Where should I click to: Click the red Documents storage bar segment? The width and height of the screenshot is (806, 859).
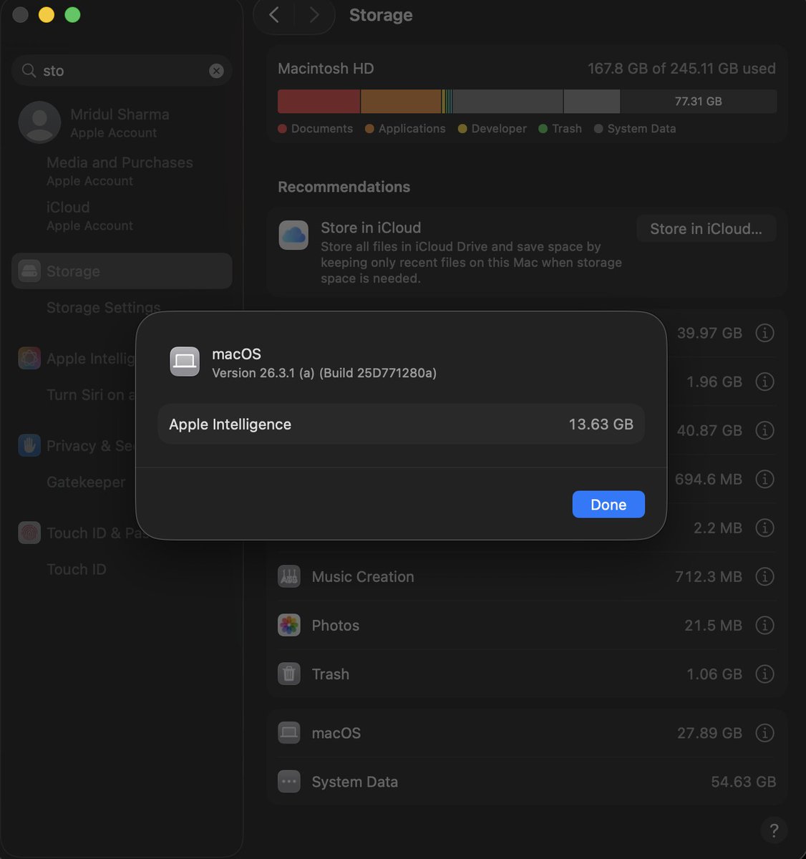(319, 101)
